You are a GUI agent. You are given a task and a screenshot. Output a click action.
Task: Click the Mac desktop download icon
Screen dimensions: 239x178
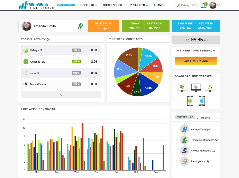(x=196, y=88)
